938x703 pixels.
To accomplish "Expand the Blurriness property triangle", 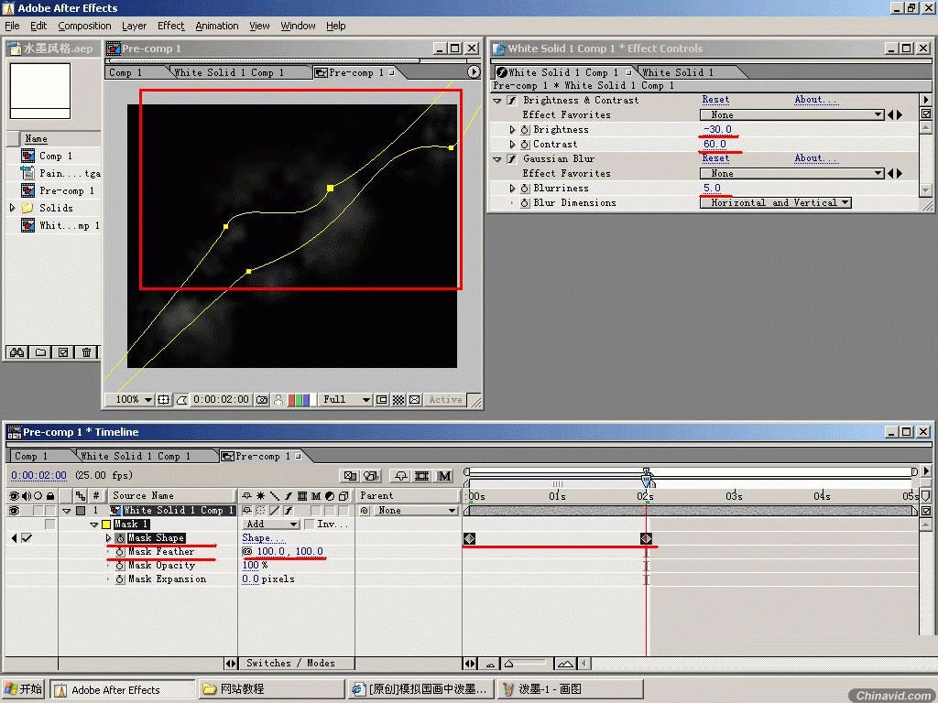I will coord(512,189).
